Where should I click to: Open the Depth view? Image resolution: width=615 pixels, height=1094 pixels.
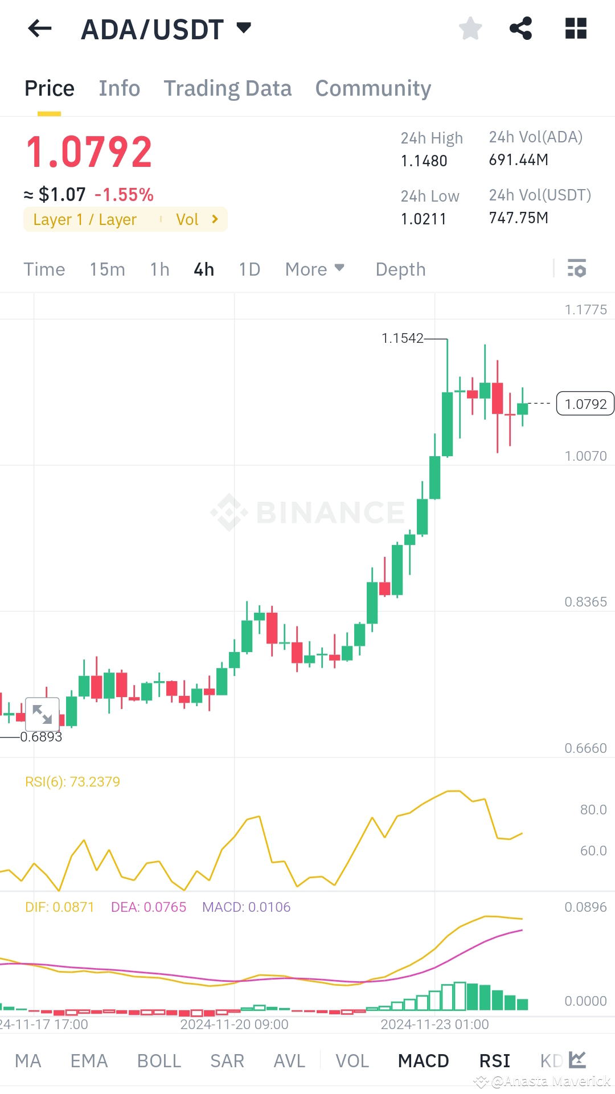pos(400,269)
